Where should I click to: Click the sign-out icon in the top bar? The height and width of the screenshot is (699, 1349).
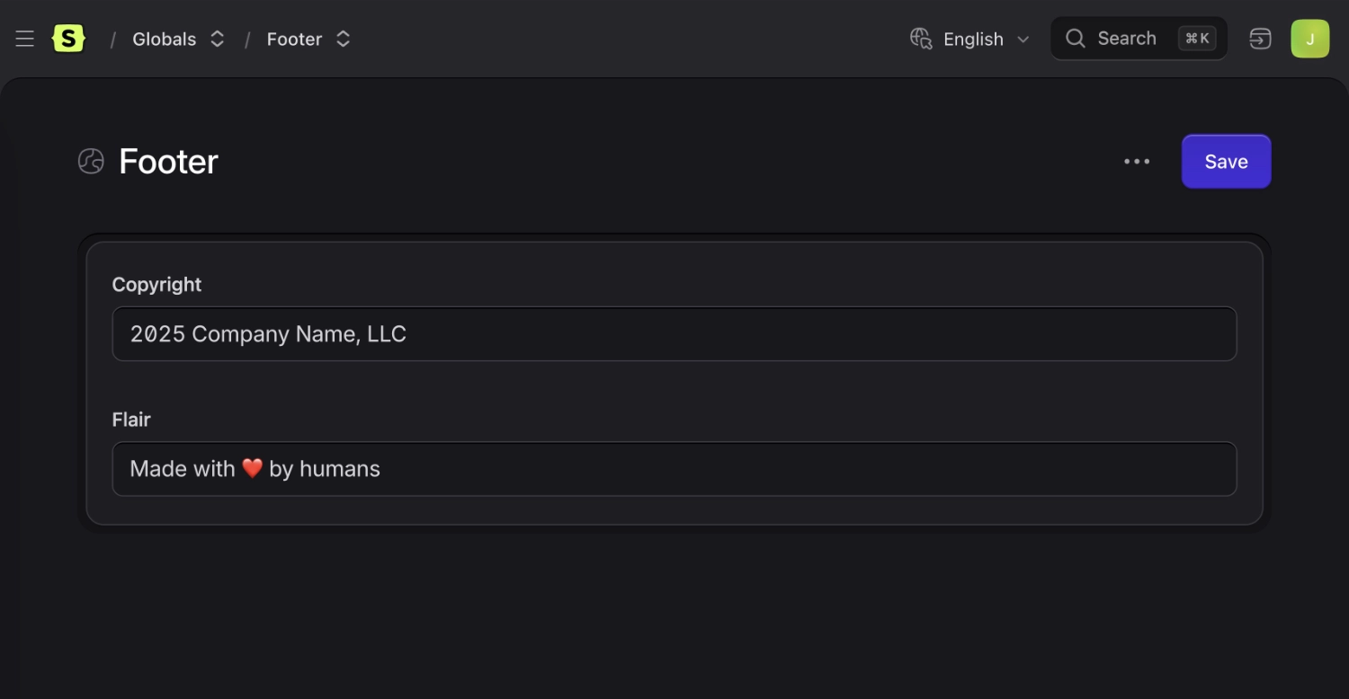click(x=1260, y=39)
